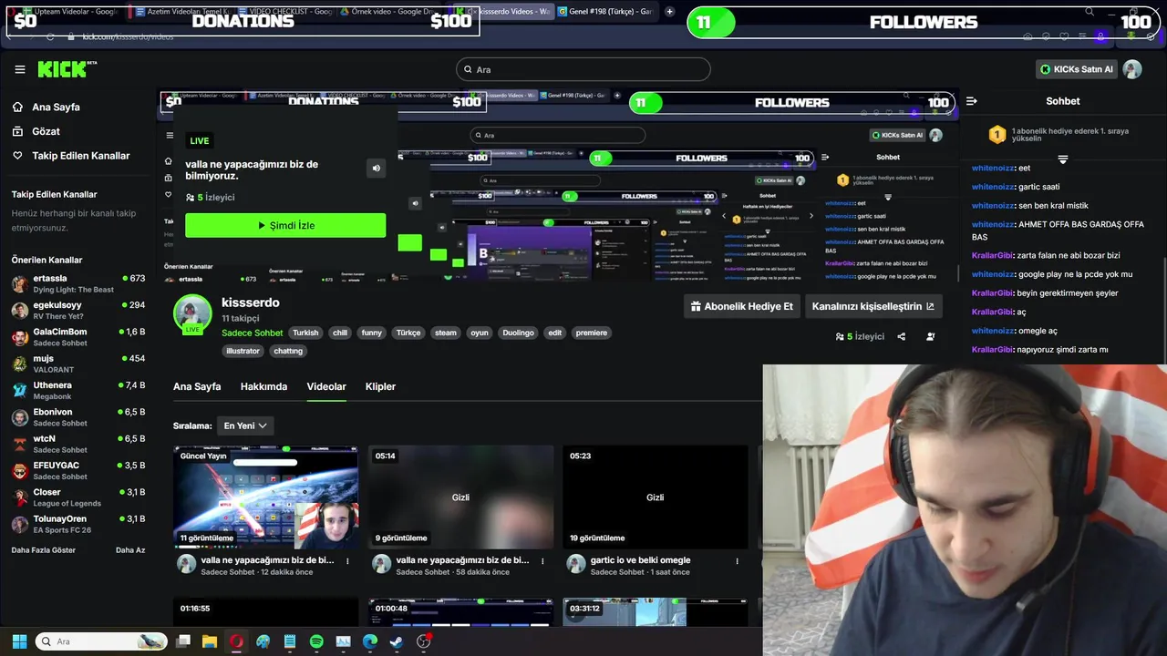Click Kanalınızı kişiselleştirin button
Image resolution: width=1167 pixels, height=656 pixels.
(873, 306)
